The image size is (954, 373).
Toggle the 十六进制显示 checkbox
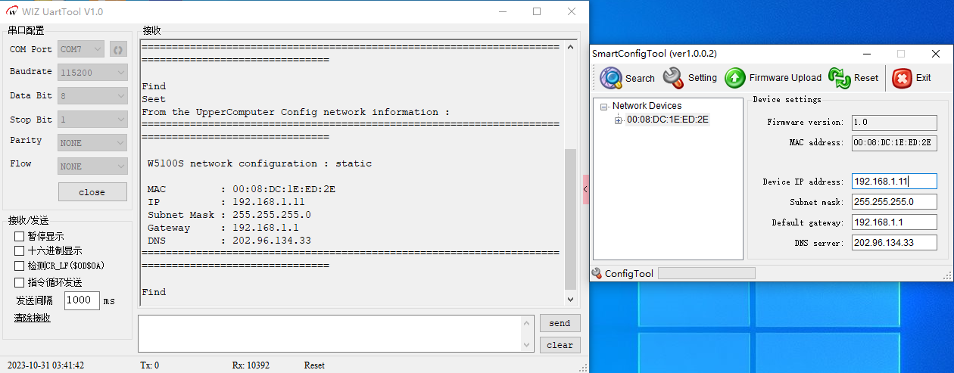[x=20, y=250]
